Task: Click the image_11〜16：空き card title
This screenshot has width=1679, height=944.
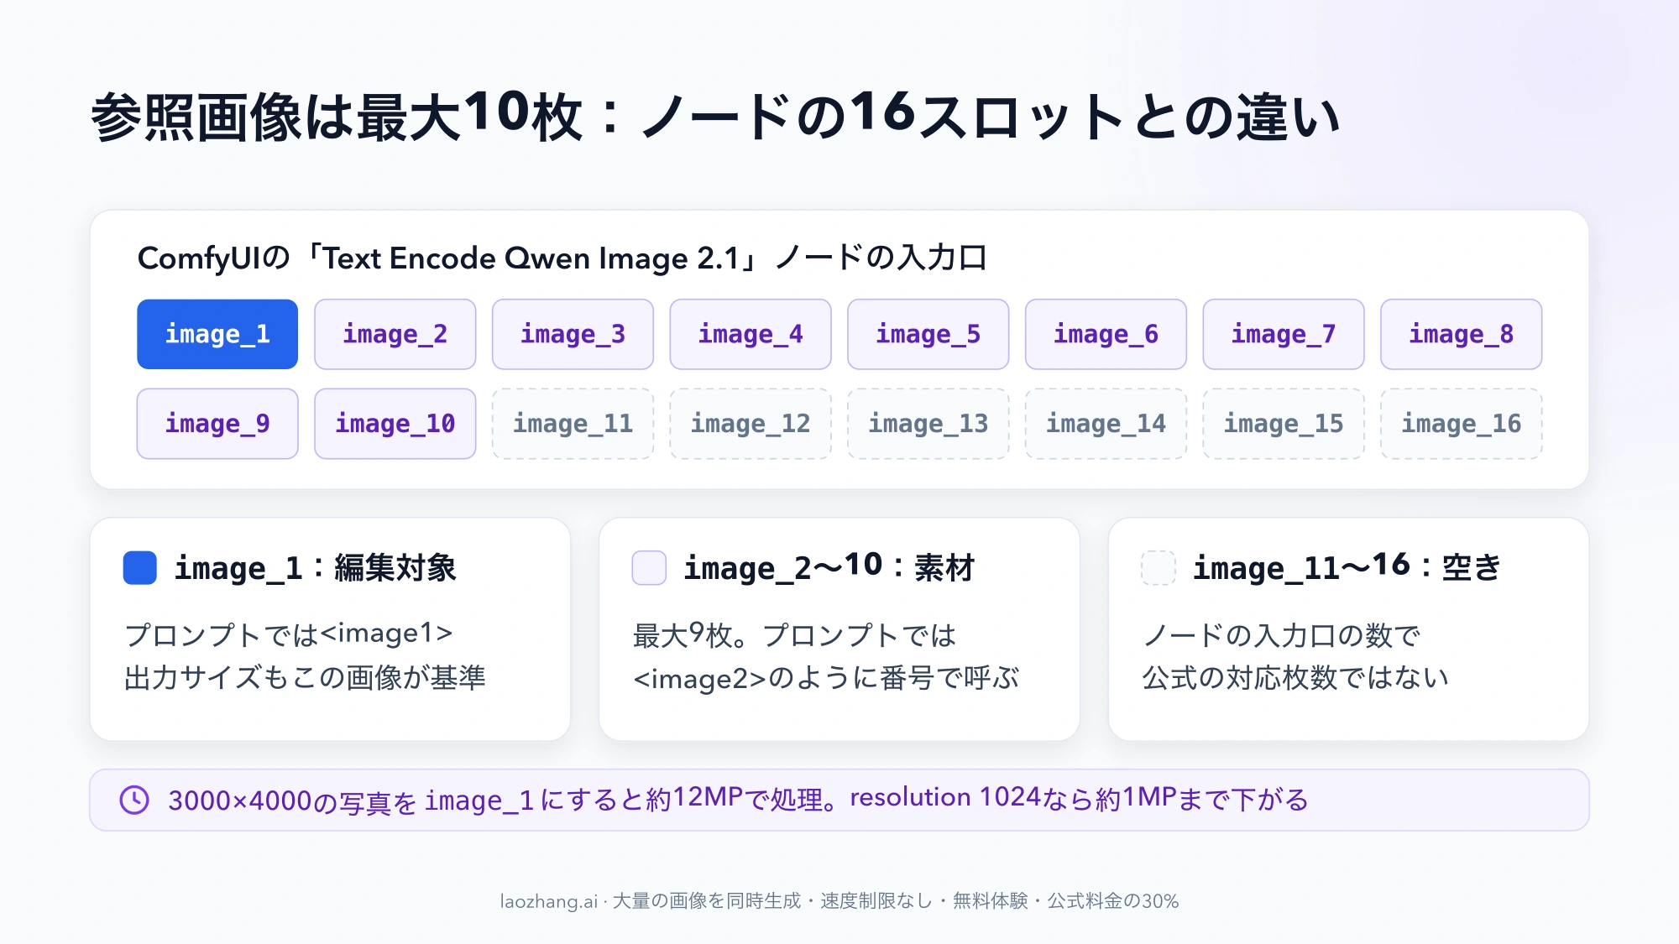Action: tap(1347, 568)
